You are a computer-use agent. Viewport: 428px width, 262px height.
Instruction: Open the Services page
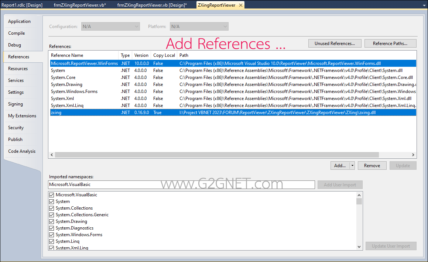click(x=16, y=80)
